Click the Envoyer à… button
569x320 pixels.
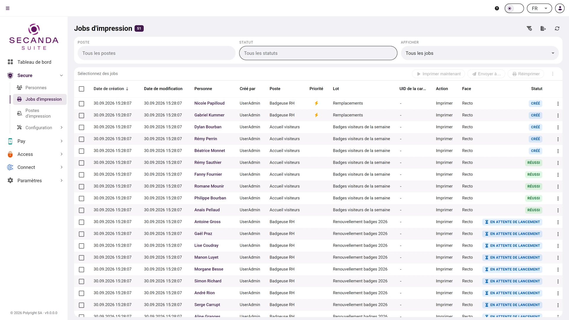(486, 74)
